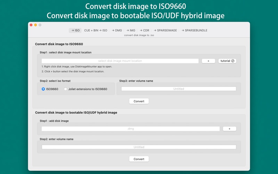Switch to the → SPARSEBUNDLE tab
This screenshot has width=278, height=174.
point(194,30)
